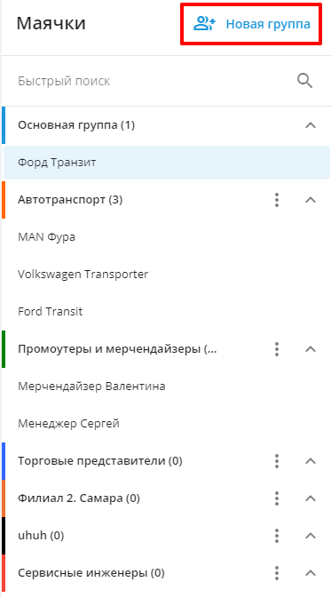Focus the Быстрый поиск search field
This screenshot has width=331, height=598.
point(153,81)
